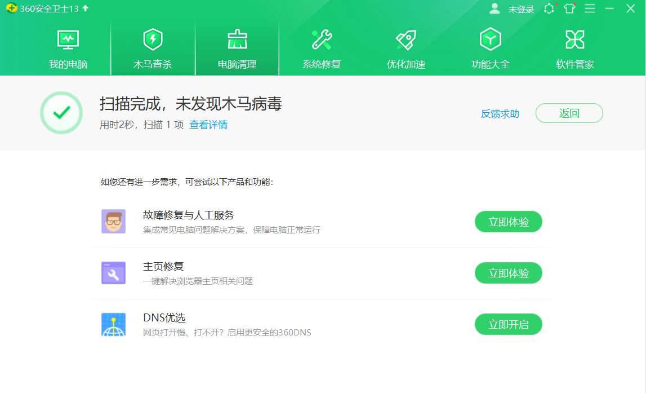Click the 主页修复 title text
Viewport: 646px width, 393px height.
click(x=163, y=266)
